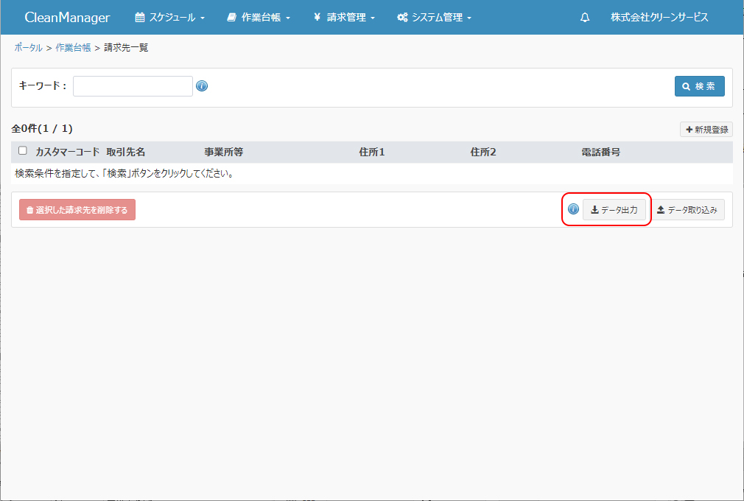This screenshot has width=744, height=501.
Task: Click the 株式会社クリーンサービス account item
Action: 659,18
